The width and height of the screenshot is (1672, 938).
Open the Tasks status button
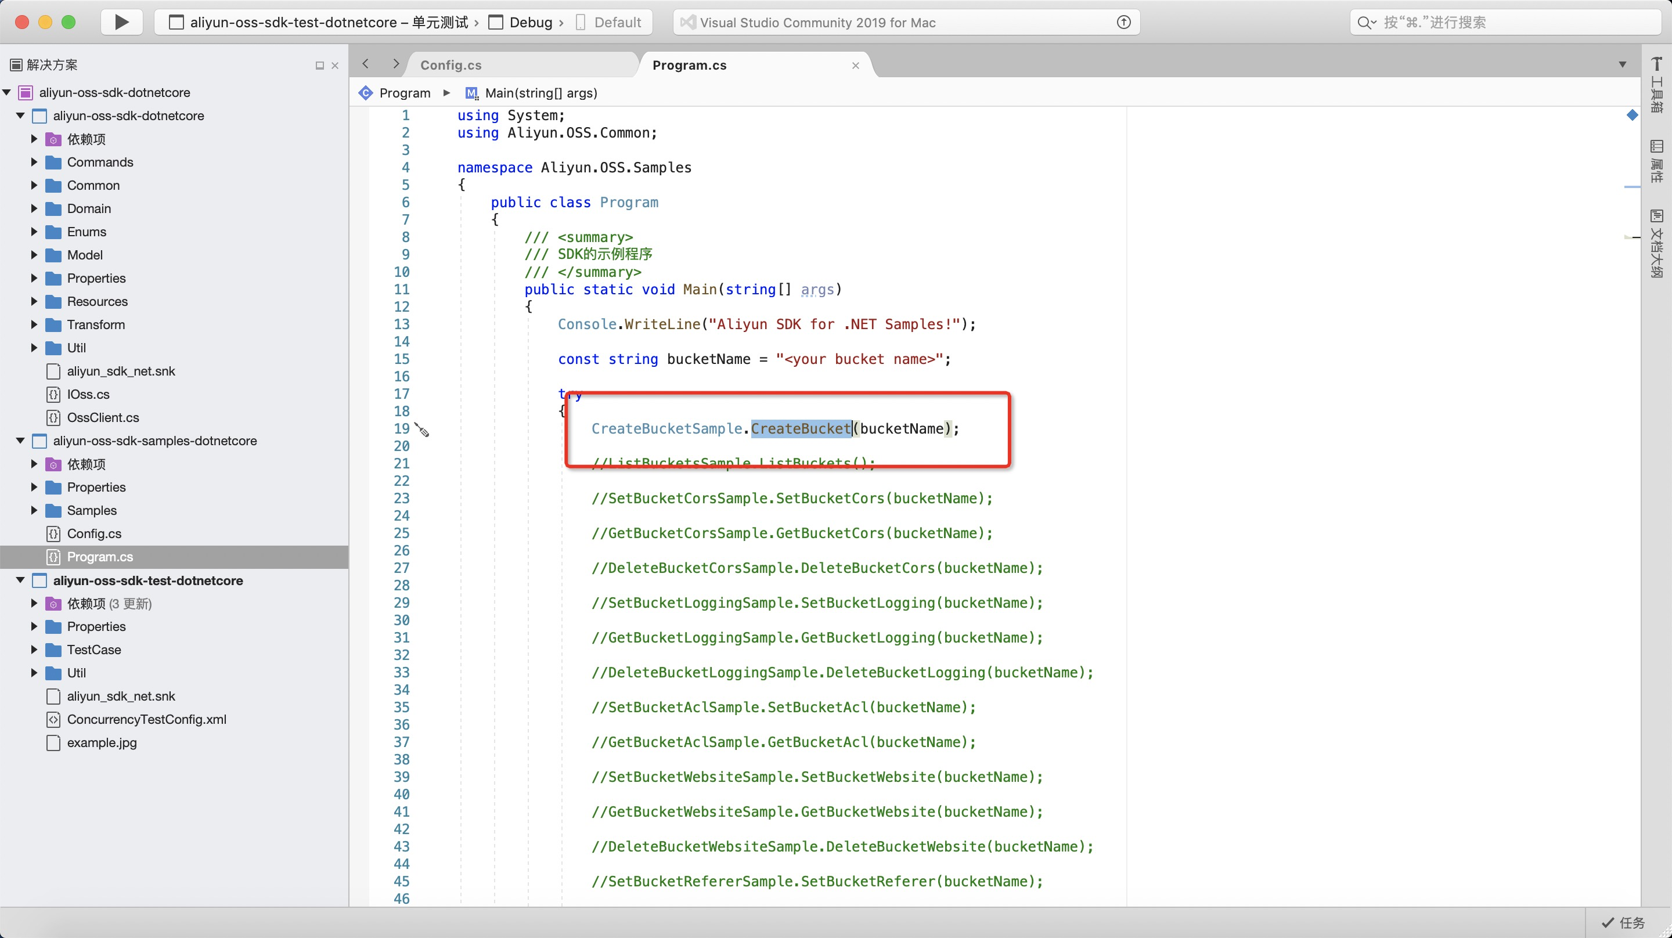click(1623, 922)
